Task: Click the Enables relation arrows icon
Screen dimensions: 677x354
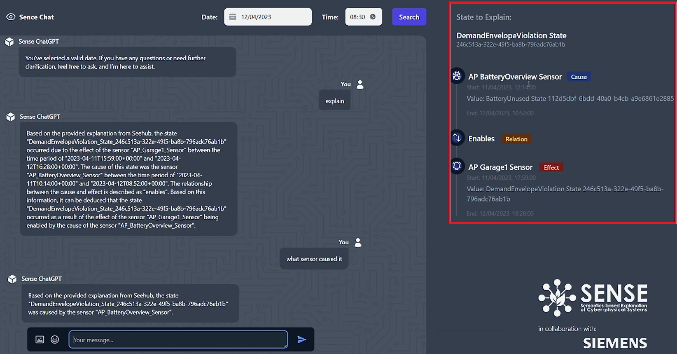Action: coord(457,138)
